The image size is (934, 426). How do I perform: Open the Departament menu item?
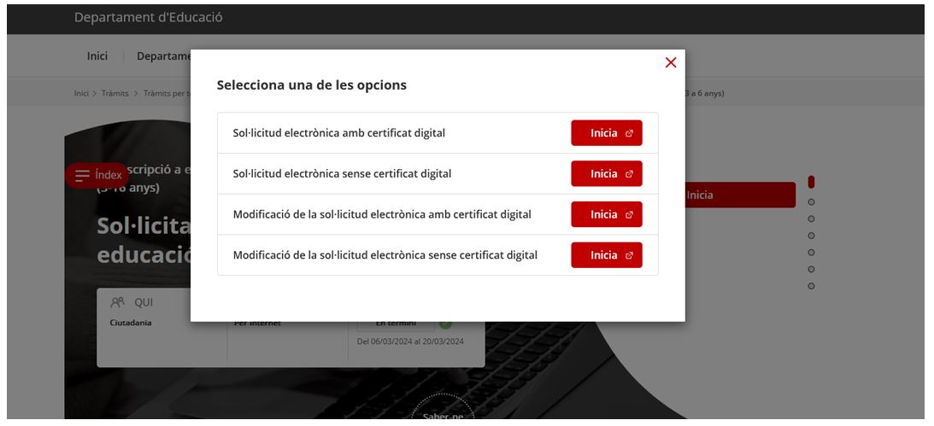click(x=162, y=55)
